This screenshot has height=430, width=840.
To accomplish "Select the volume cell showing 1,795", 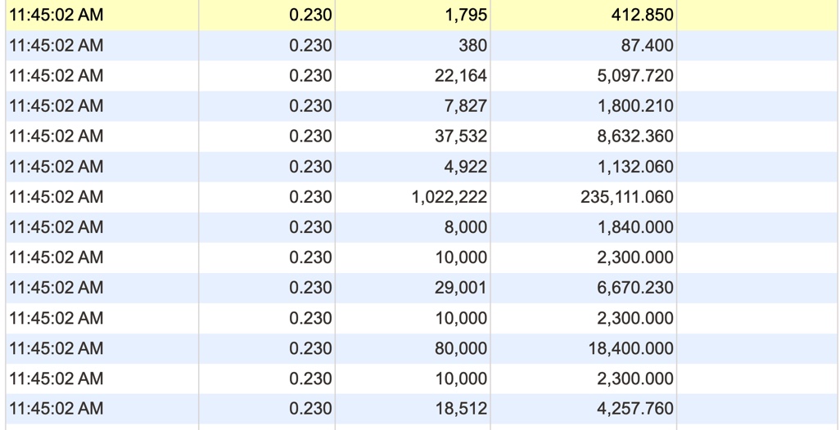I will (x=467, y=16).
